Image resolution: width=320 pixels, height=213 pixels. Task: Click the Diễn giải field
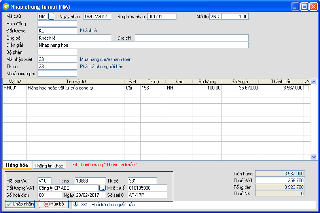pos(143,45)
